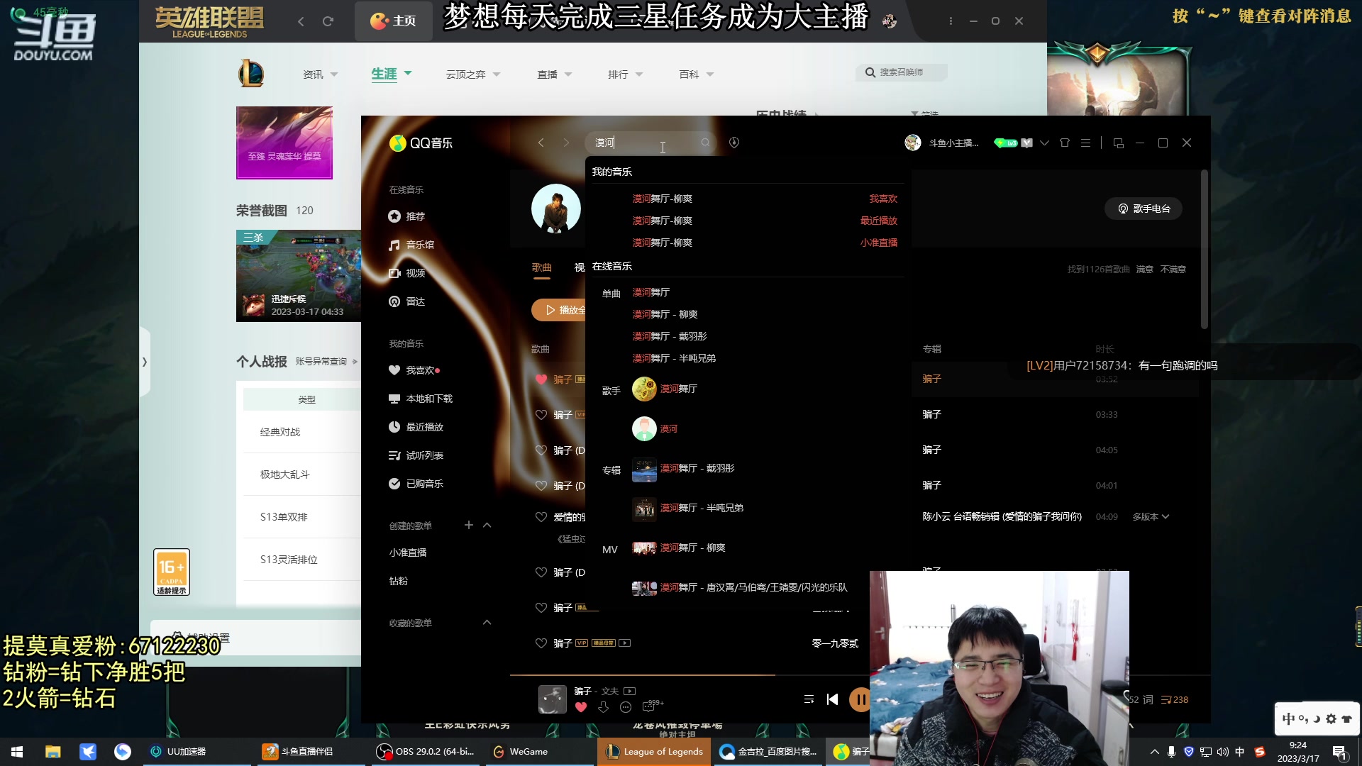Viewport: 1362px width, 766px height.
Task: Select 经典对战 match type
Action: click(280, 432)
